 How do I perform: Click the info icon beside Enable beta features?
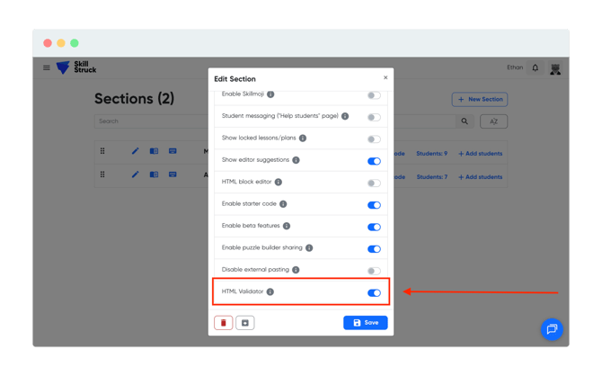coord(287,226)
